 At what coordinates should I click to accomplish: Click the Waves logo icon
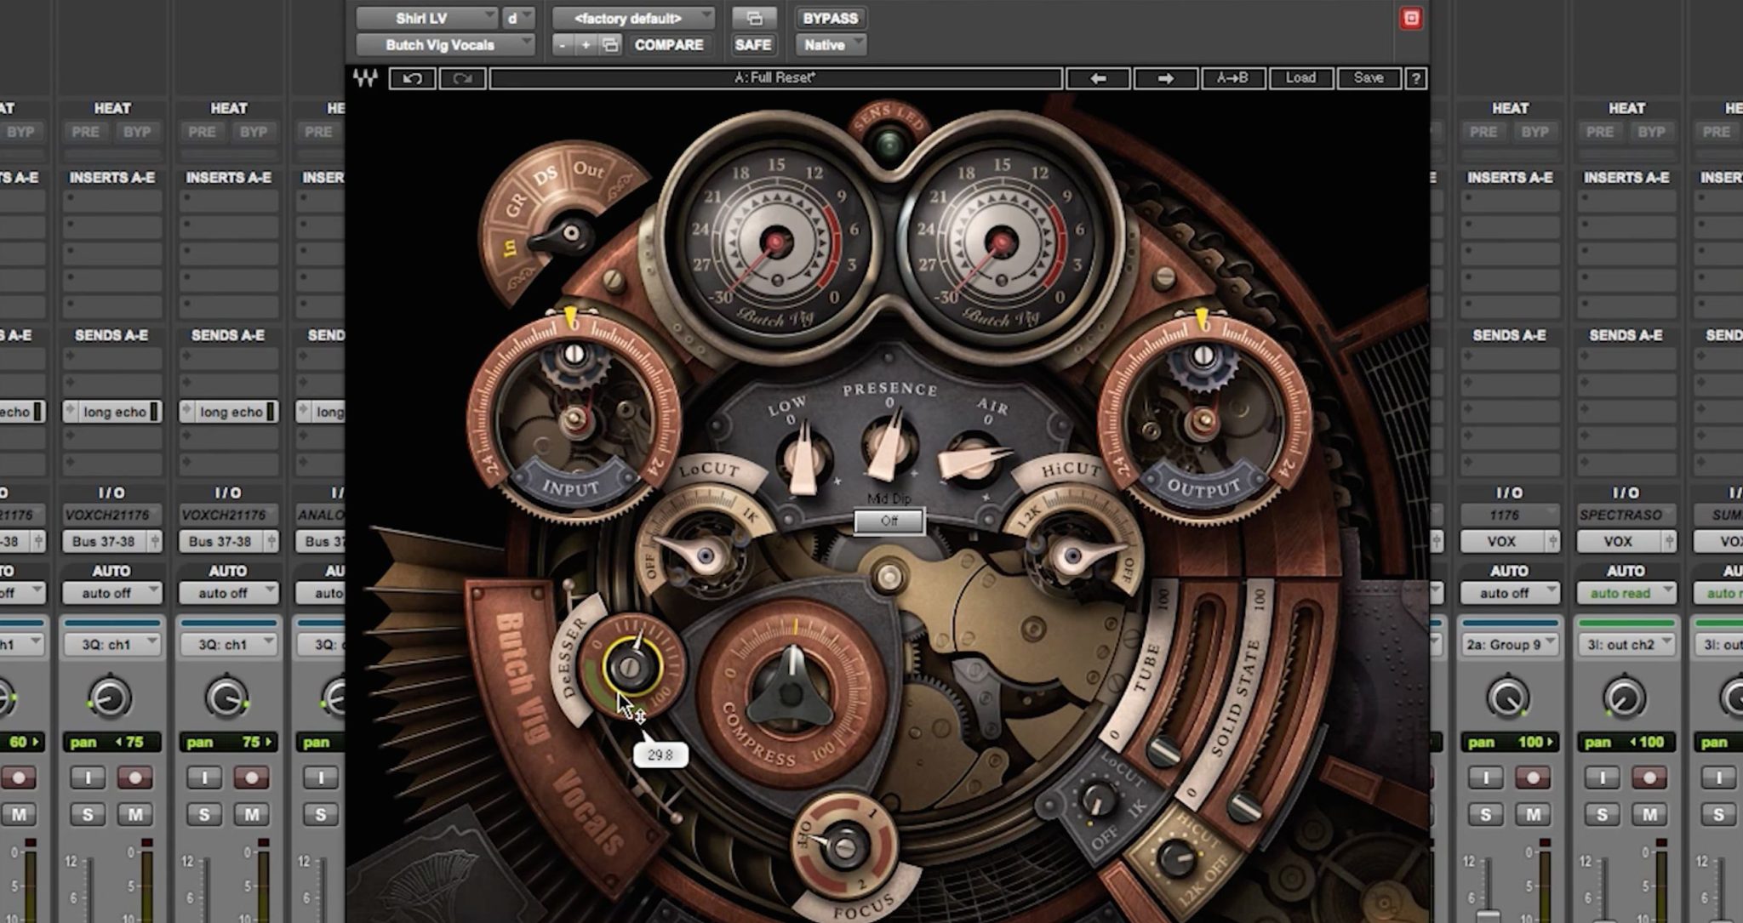coord(365,78)
